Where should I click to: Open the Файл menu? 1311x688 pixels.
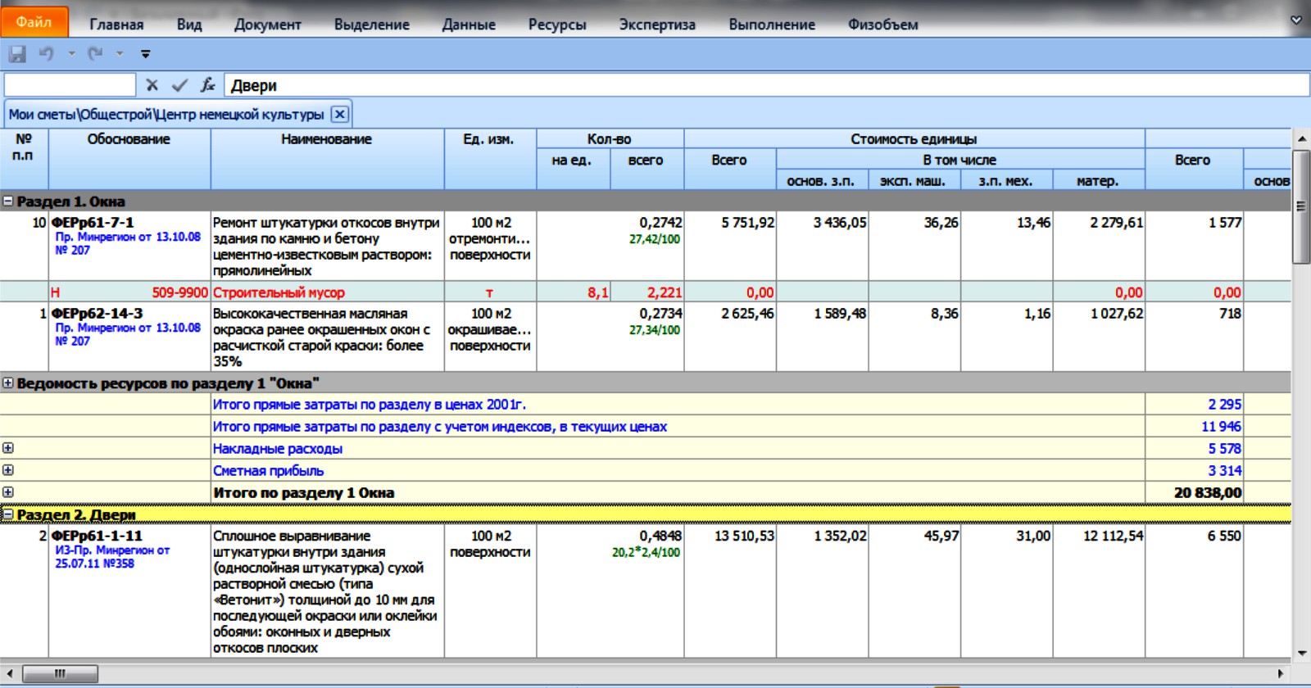coord(34,22)
